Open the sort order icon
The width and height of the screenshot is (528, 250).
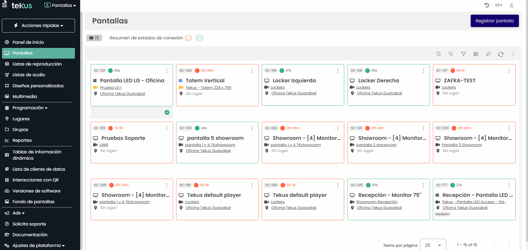488,54
